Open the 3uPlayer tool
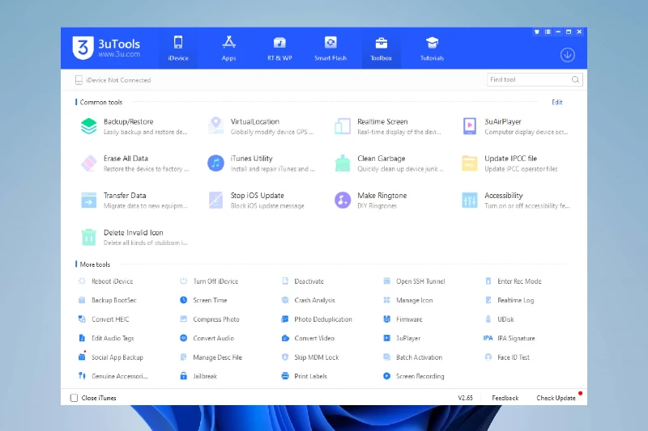648x431 pixels. (402, 338)
